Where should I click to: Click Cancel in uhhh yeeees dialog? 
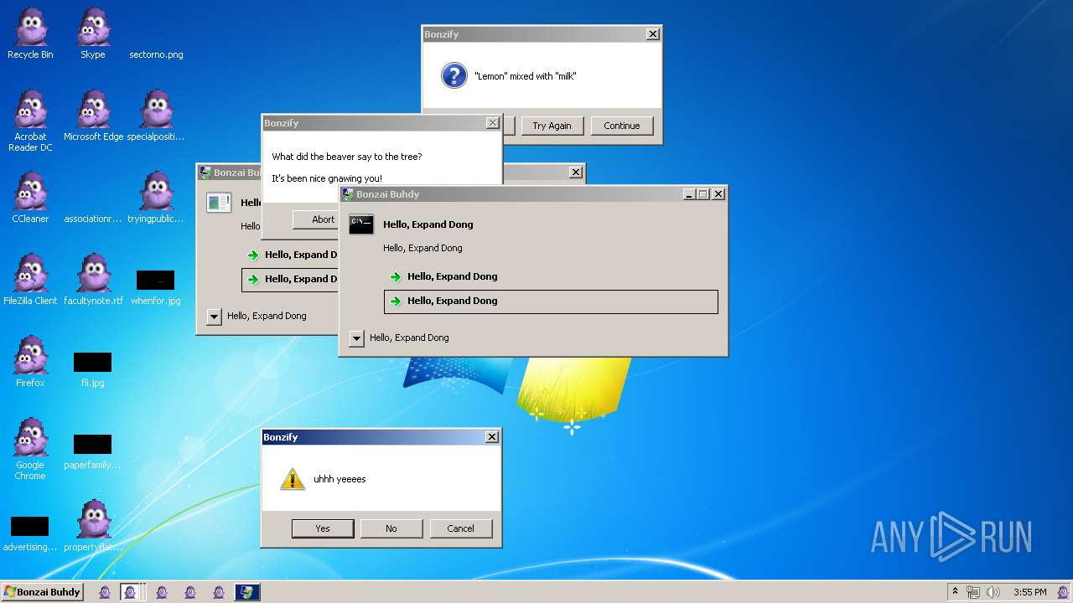coord(460,528)
